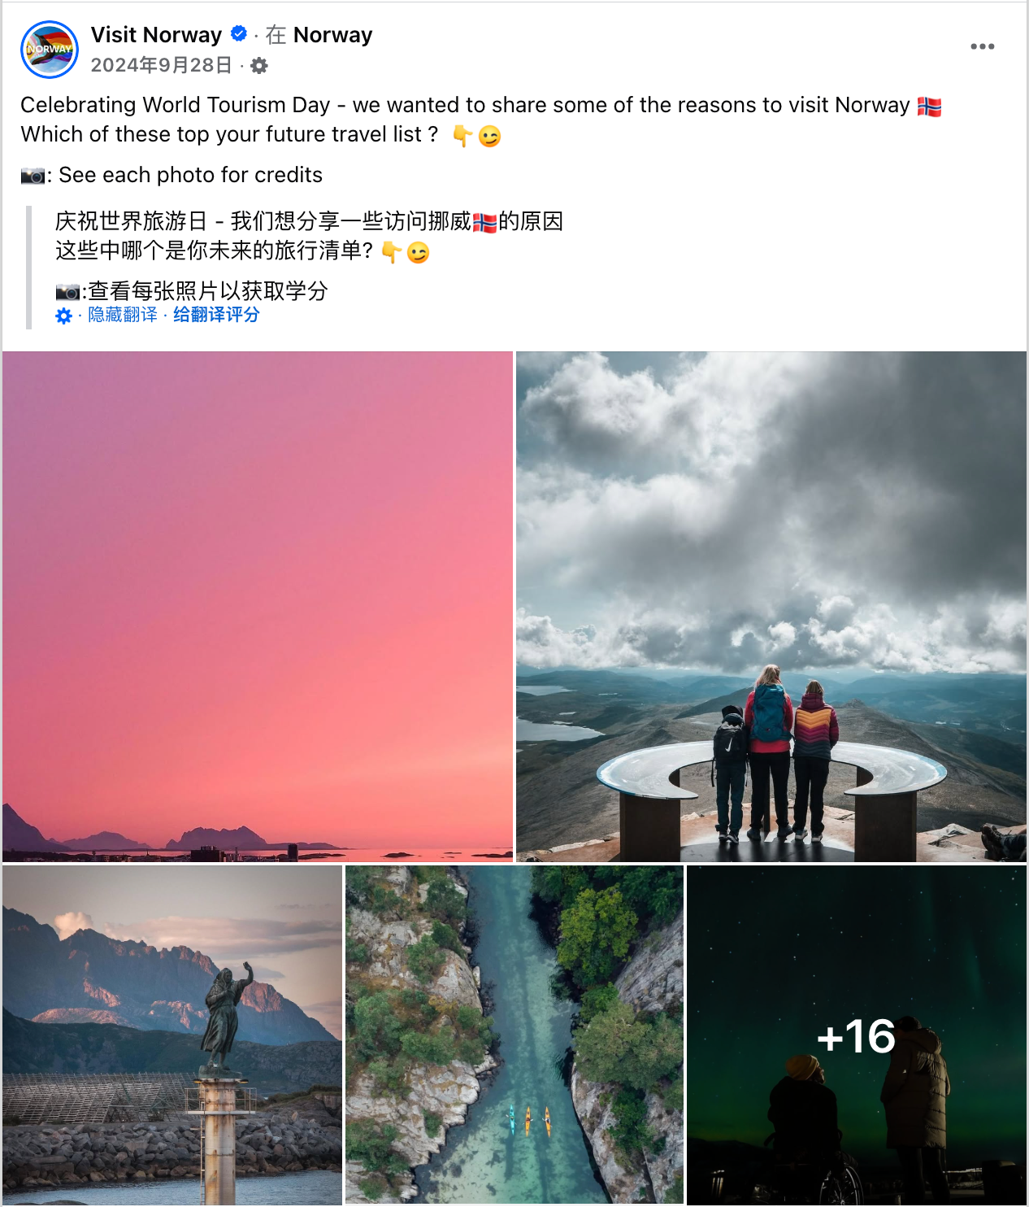Open the mountain viewpoint hikers photo
This screenshot has width=1029, height=1207.
point(771,606)
